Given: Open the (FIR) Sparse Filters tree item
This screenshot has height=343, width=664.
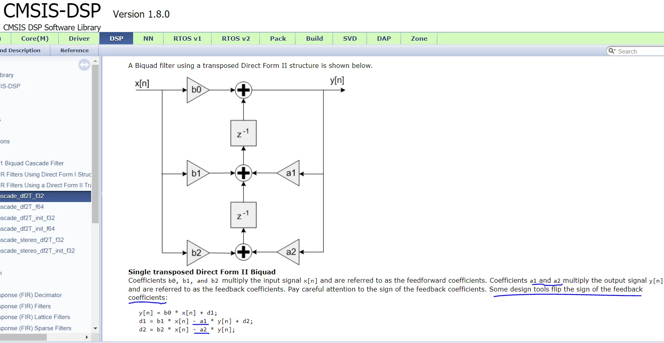Looking at the screenshot, I should pyautogui.click(x=36, y=328).
